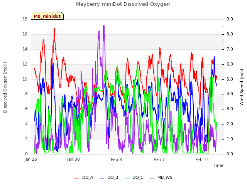Click the 5.0 value on right axis

[230, 79]
